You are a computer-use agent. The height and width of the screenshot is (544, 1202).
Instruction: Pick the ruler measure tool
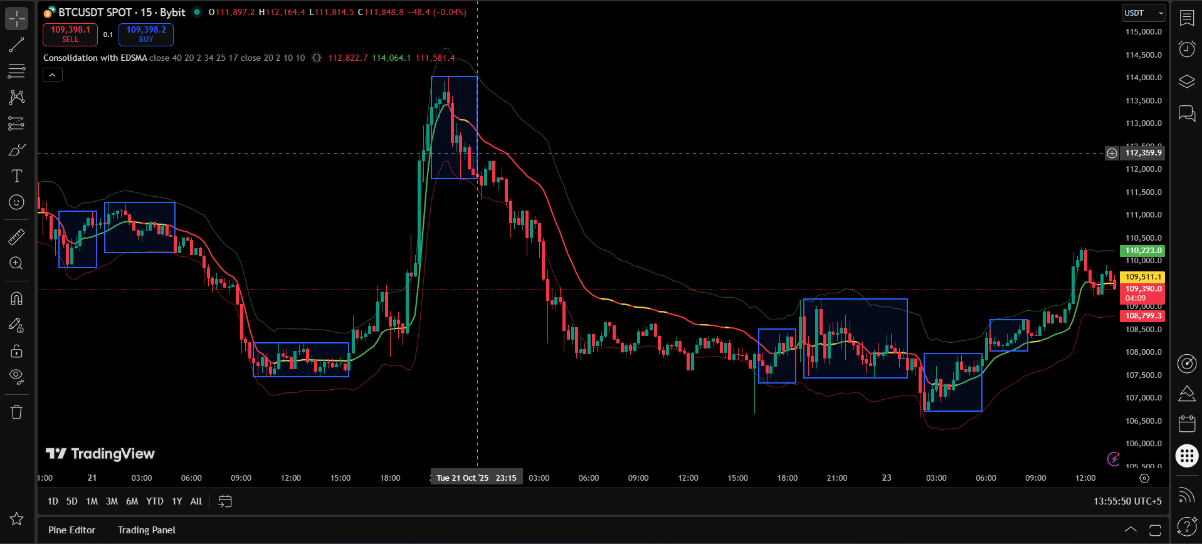[x=16, y=237]
